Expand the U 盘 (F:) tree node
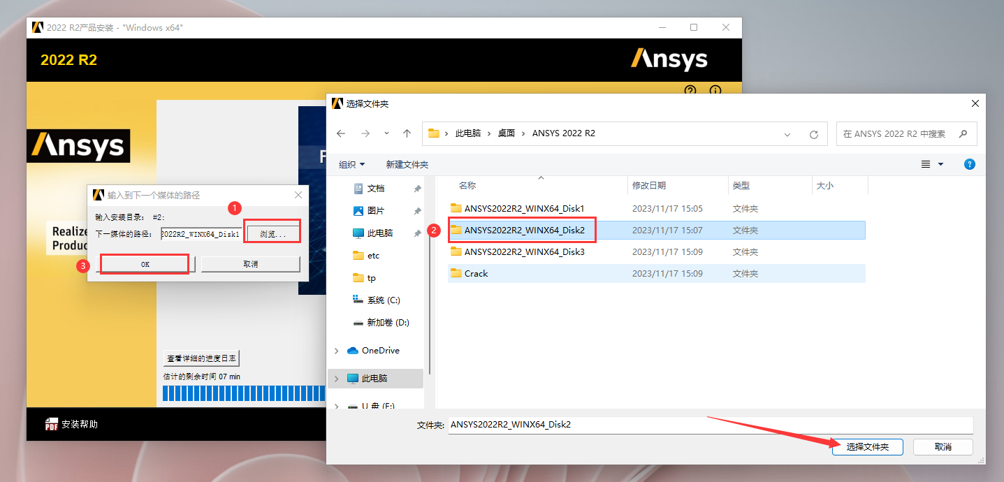This screenshot has height=482, width=1004. [337, 407]
